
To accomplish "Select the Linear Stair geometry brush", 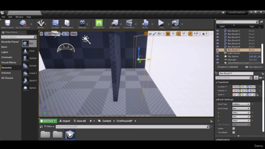I will 29,73.
